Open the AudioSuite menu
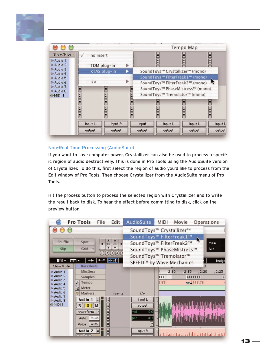This screenshot has height=358, width=276. (139, 222)
